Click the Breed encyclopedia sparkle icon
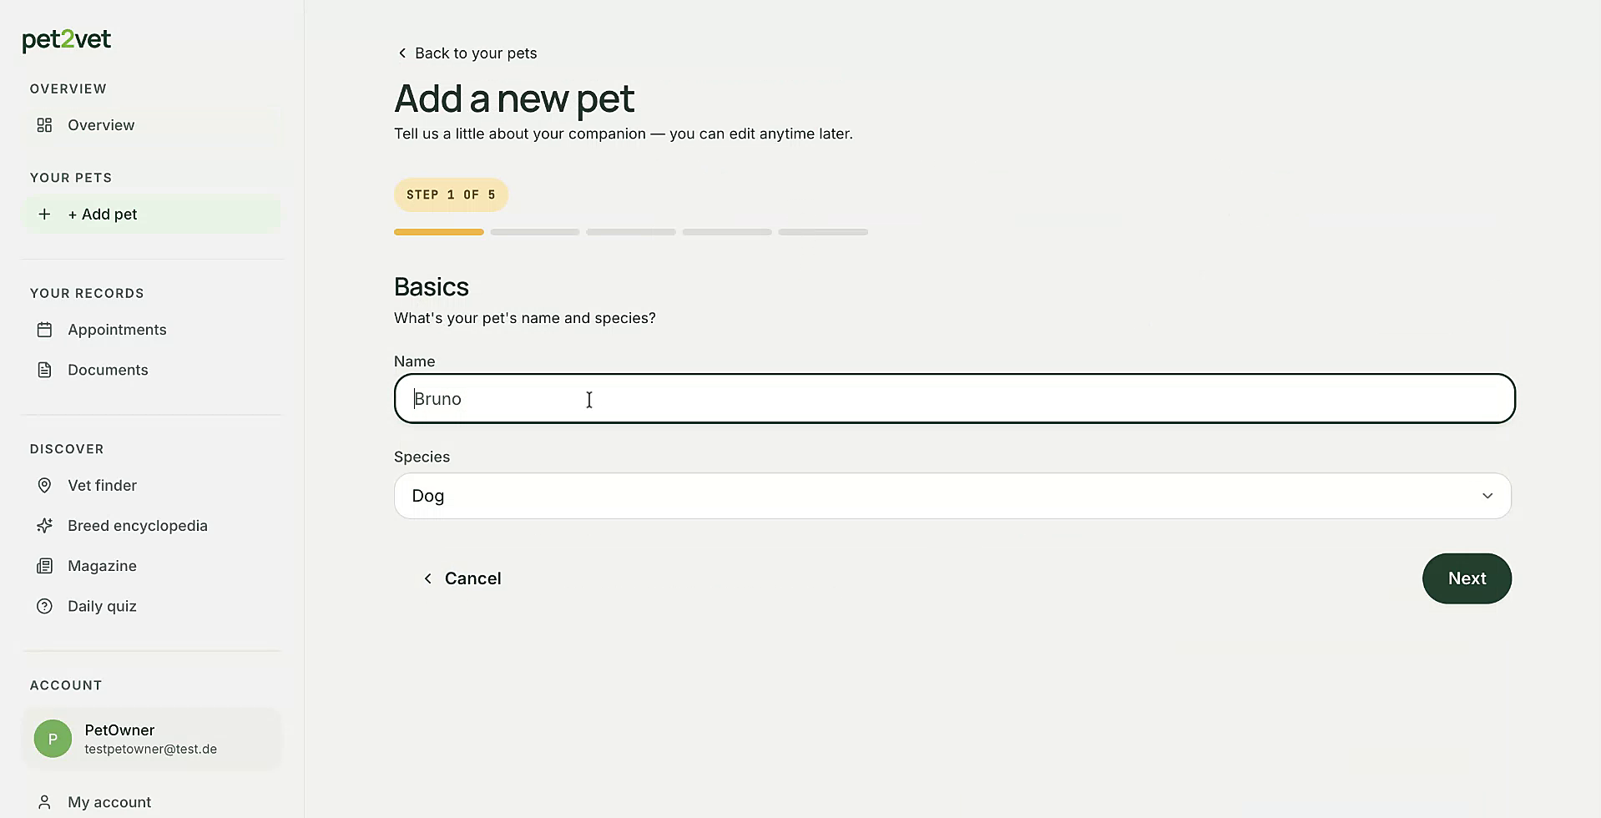The image size is (1601, 818). pyautogui.click(x=44, y=526)
